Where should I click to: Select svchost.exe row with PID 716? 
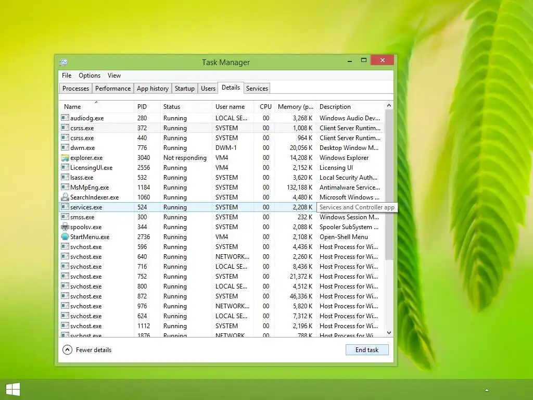[x=222, y=266]
